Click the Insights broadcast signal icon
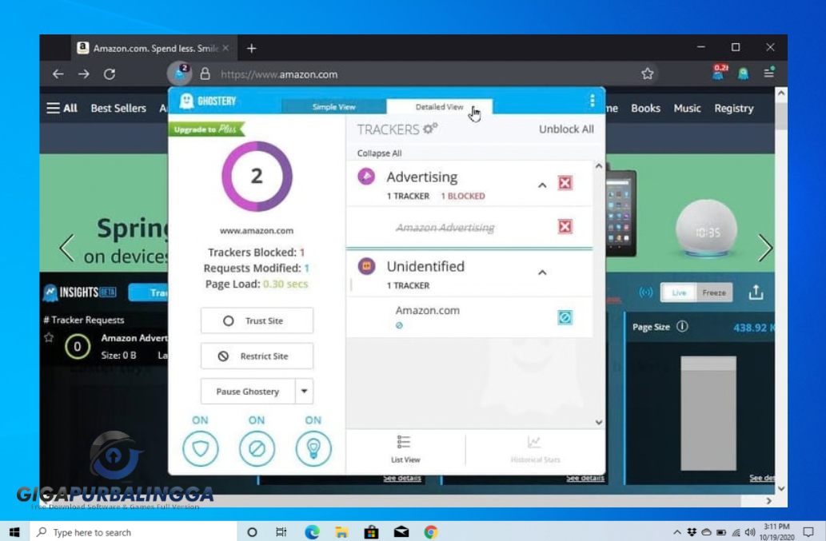Viewport: 826px width, 541px height. pyautogui.click(x=645, y=292)
